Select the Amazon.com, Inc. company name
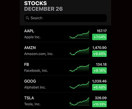This screenshot has height=109, width=132. pyautogui.click(x=39, y=54)
